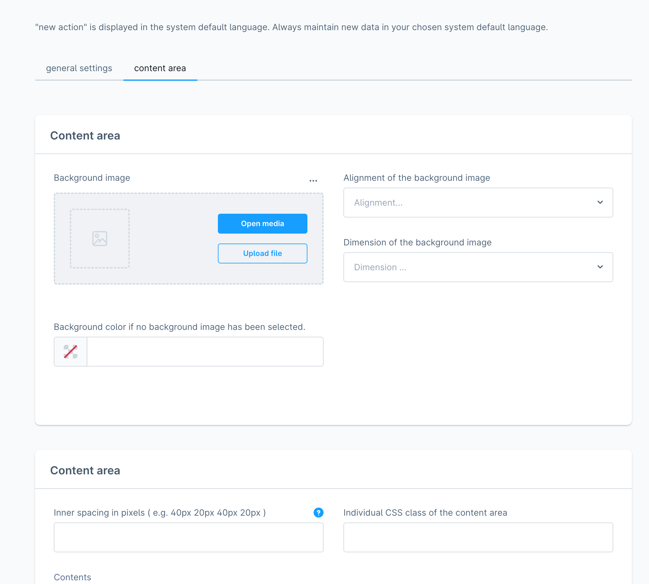
Task: Focus the individual CSS class input field
Action: 478,537
